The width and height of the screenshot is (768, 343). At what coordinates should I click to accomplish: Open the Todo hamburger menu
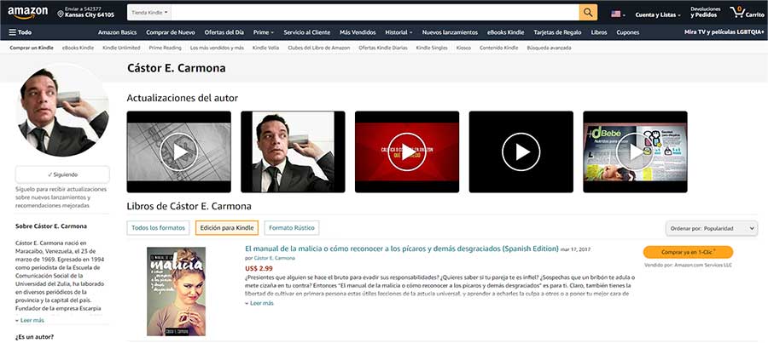point(20,32)
